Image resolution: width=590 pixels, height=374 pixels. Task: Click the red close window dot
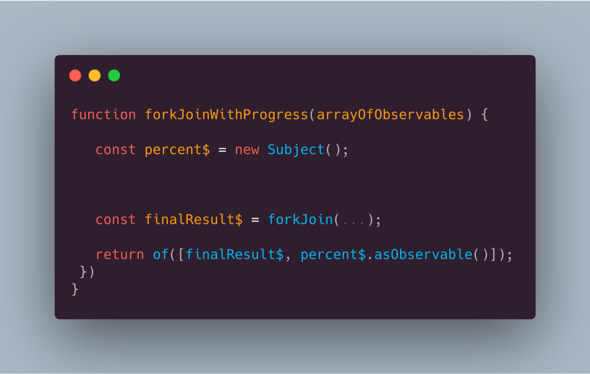(x=75, y=76)
